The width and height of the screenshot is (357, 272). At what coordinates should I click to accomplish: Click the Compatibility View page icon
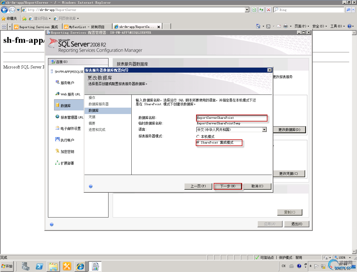(x=254, y=10)
